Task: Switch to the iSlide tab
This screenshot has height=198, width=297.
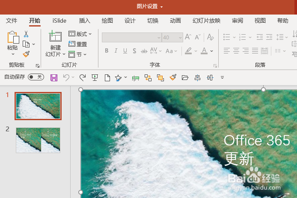Action: tap(59, 21)
